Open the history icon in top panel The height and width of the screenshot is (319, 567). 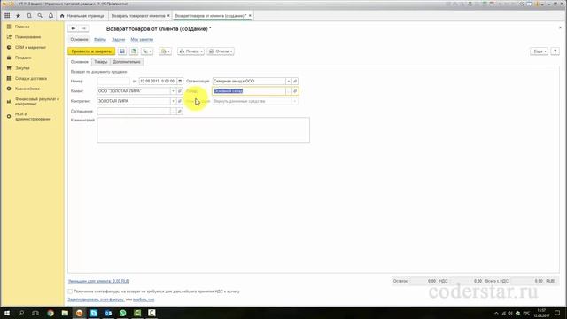pos(29,16)
